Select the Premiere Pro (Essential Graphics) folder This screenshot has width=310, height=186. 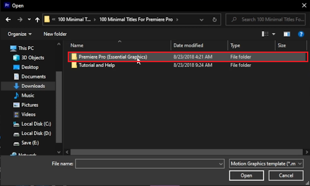click(x=188, y=57)
